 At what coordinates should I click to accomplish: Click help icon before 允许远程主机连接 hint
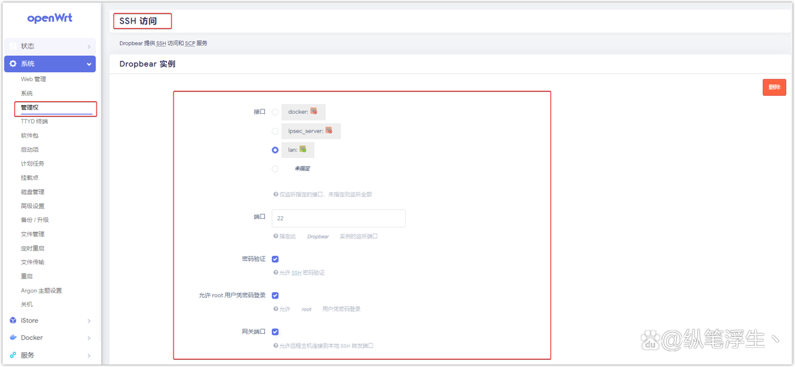click(x=276, y=346)
